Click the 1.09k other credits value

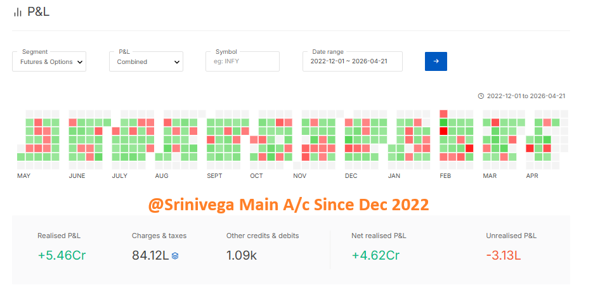(x=241, y=255)
